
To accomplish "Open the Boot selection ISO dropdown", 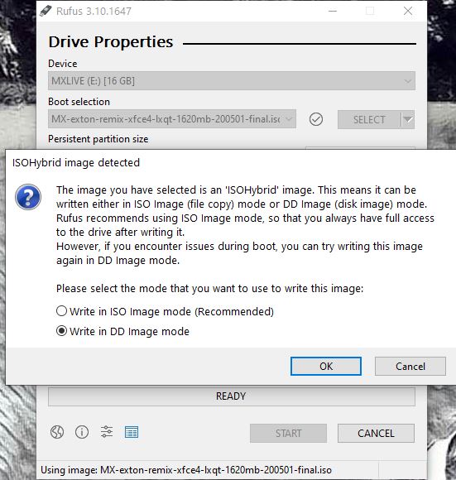I will click(172, 119).
